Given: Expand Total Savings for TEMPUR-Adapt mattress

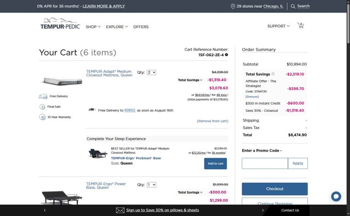Looking at the screenshot, I should click(190, 80).
